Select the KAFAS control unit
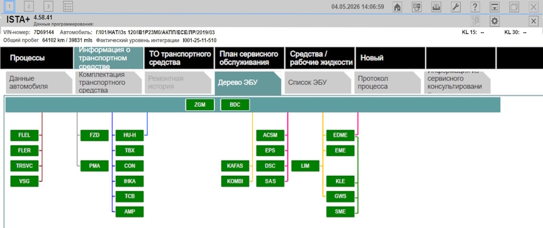The width and height of the screenshot is (543, 228). [x=235, y=166]
